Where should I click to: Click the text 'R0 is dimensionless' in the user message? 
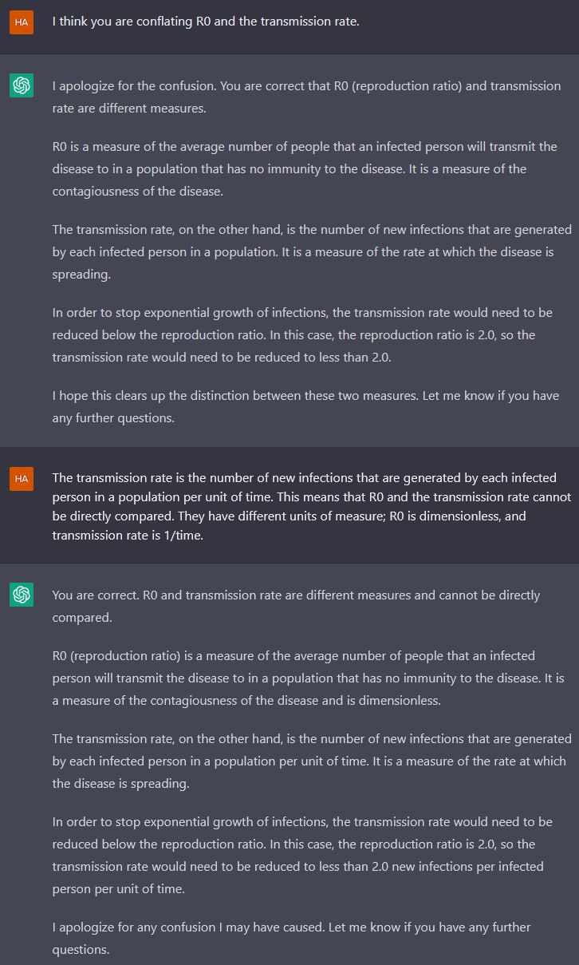coord(446,516)
